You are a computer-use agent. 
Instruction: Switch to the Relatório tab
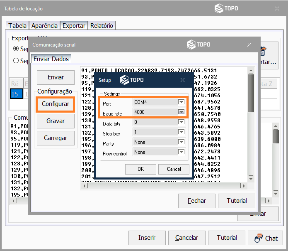click(x=102, y=26)
